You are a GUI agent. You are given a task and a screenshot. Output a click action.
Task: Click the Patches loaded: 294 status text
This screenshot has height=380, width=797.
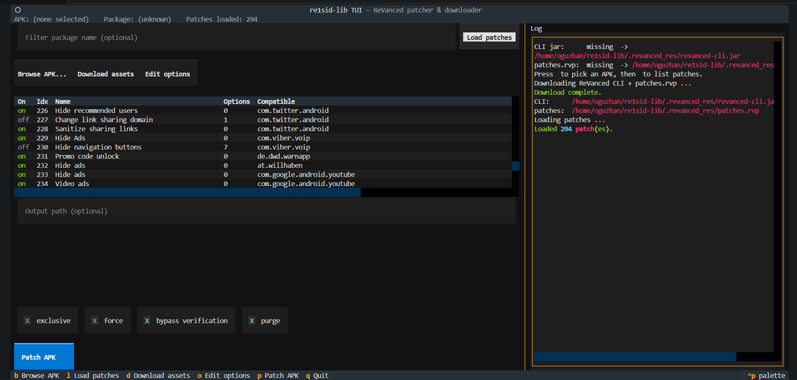(222, 19)
